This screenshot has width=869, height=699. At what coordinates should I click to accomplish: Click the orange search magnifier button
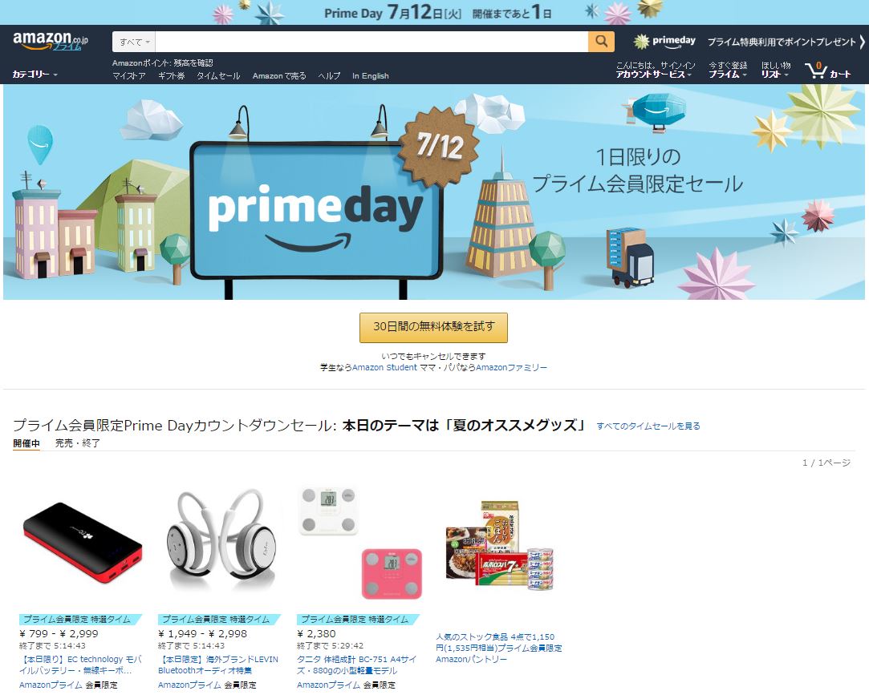tap(601, 42)
